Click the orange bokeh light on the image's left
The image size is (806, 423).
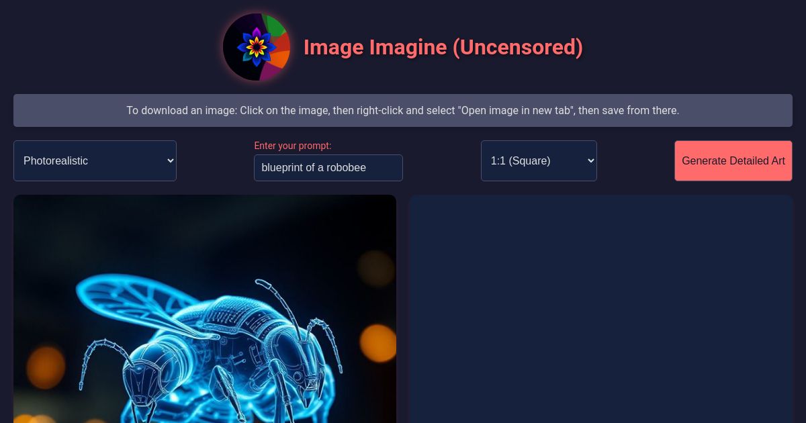point(46,367)
